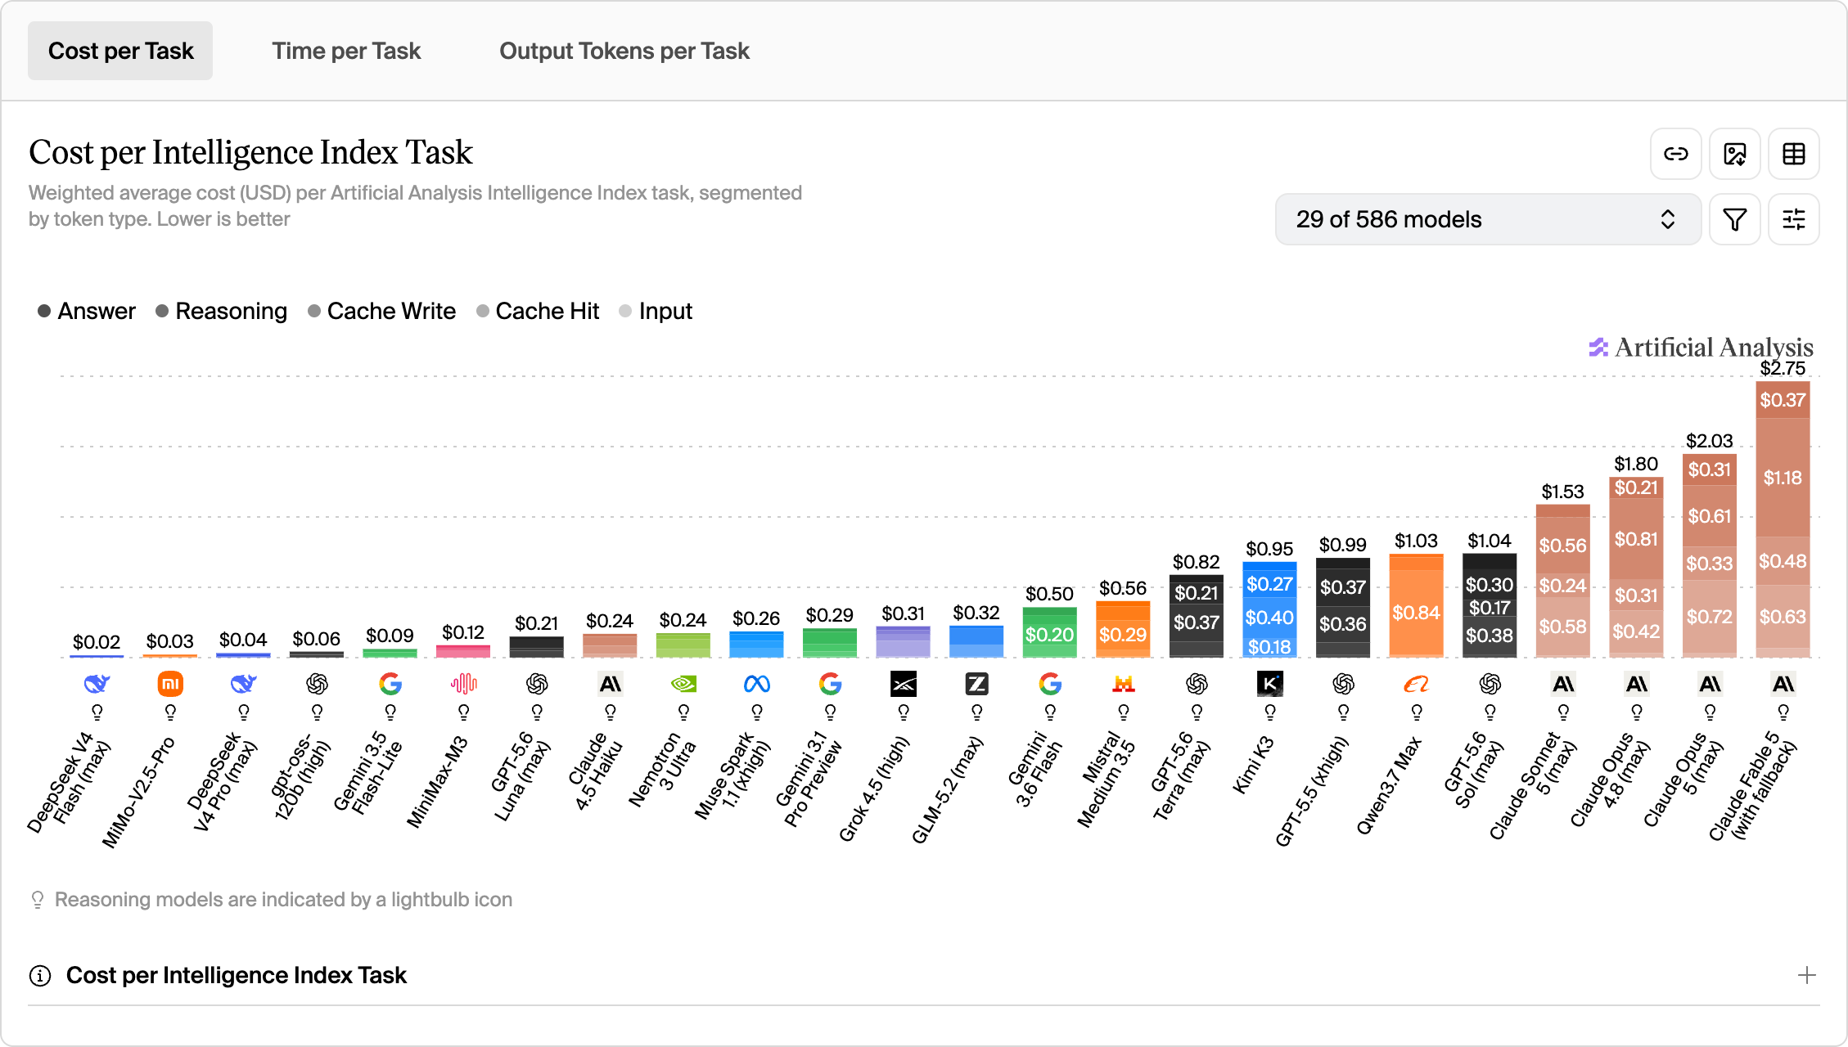The width and height of the screenshot is (1848, 1047).
Task: Toggle the Cache Write legend series
Action: coord(381,311)
